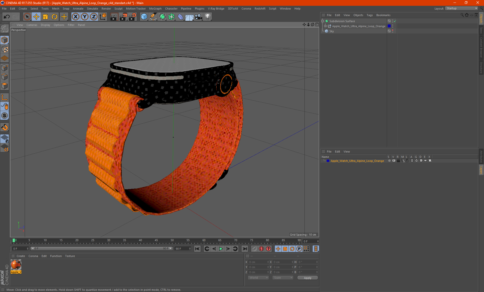The width and height of the screenshot is (484, 292).
Task: Toggle Snap enable icon
Action: click(5, 127)
